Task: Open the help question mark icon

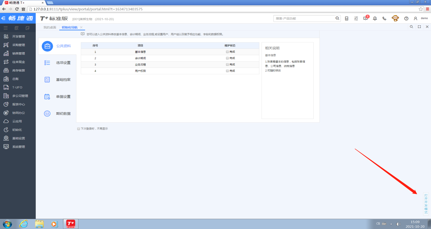Action: (x=406, y=19)
